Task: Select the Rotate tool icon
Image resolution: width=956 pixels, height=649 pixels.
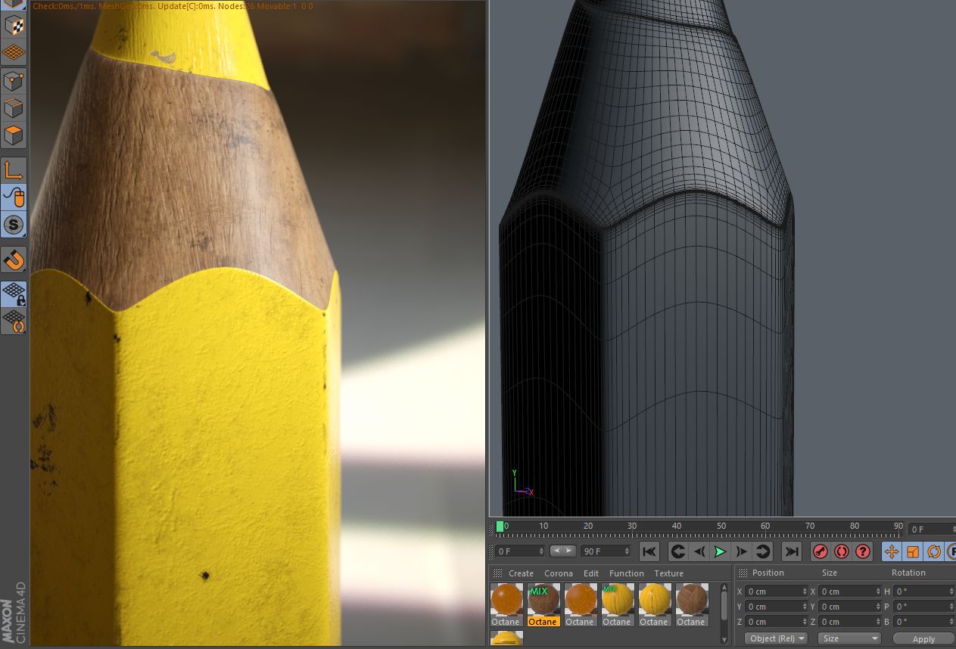Action: [x=933, y=552]
